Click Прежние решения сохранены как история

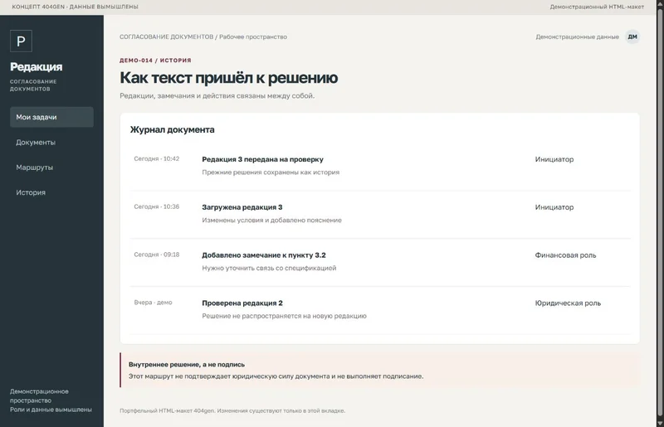pyautogui.click(x=271, y=172)
